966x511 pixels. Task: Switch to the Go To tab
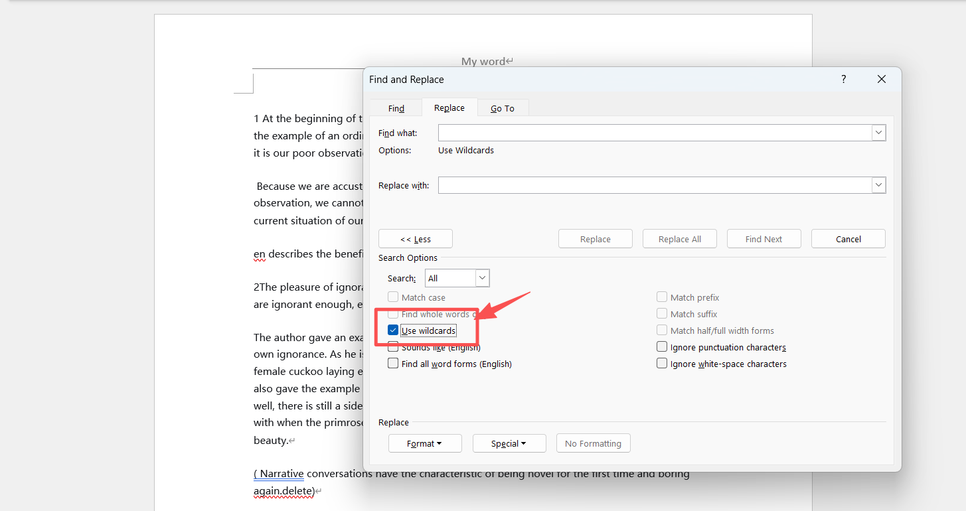pos(503,108)
